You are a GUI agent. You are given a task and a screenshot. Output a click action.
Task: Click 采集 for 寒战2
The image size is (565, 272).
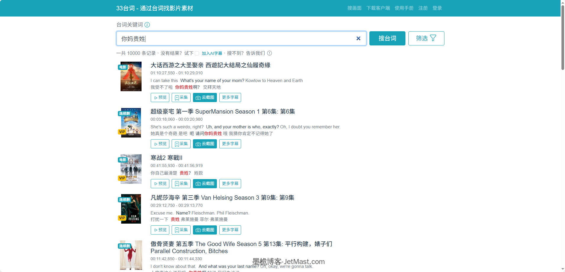pos(181,183)
